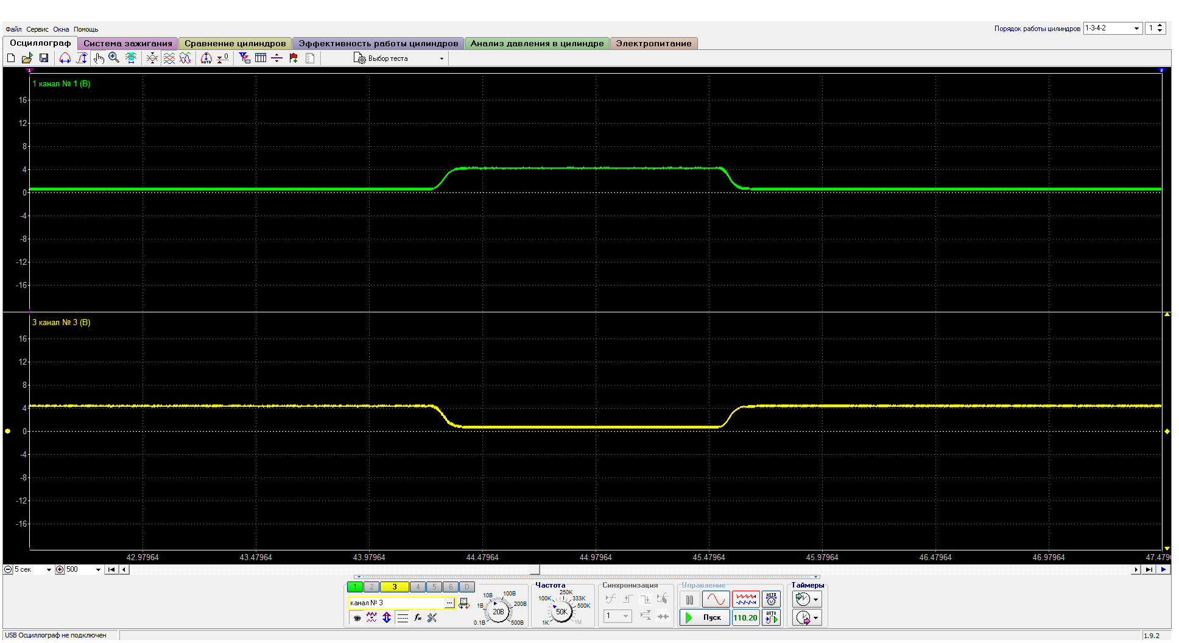This screenshot has width=1179, height=643.
Task: Toggle channel 5 button
Action: pos(434,587)
